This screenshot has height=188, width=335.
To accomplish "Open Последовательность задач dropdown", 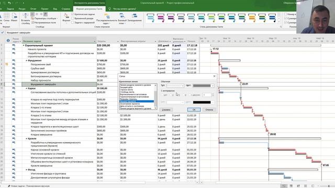I will (107, 18).
